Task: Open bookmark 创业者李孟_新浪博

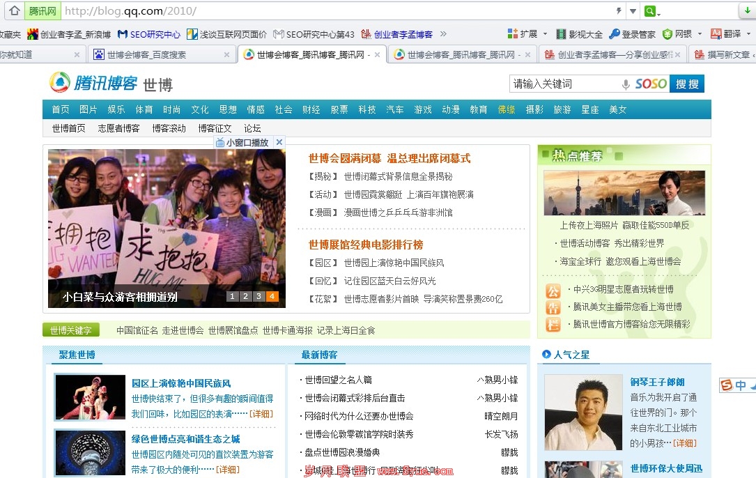Action: (x=69, y=34)
